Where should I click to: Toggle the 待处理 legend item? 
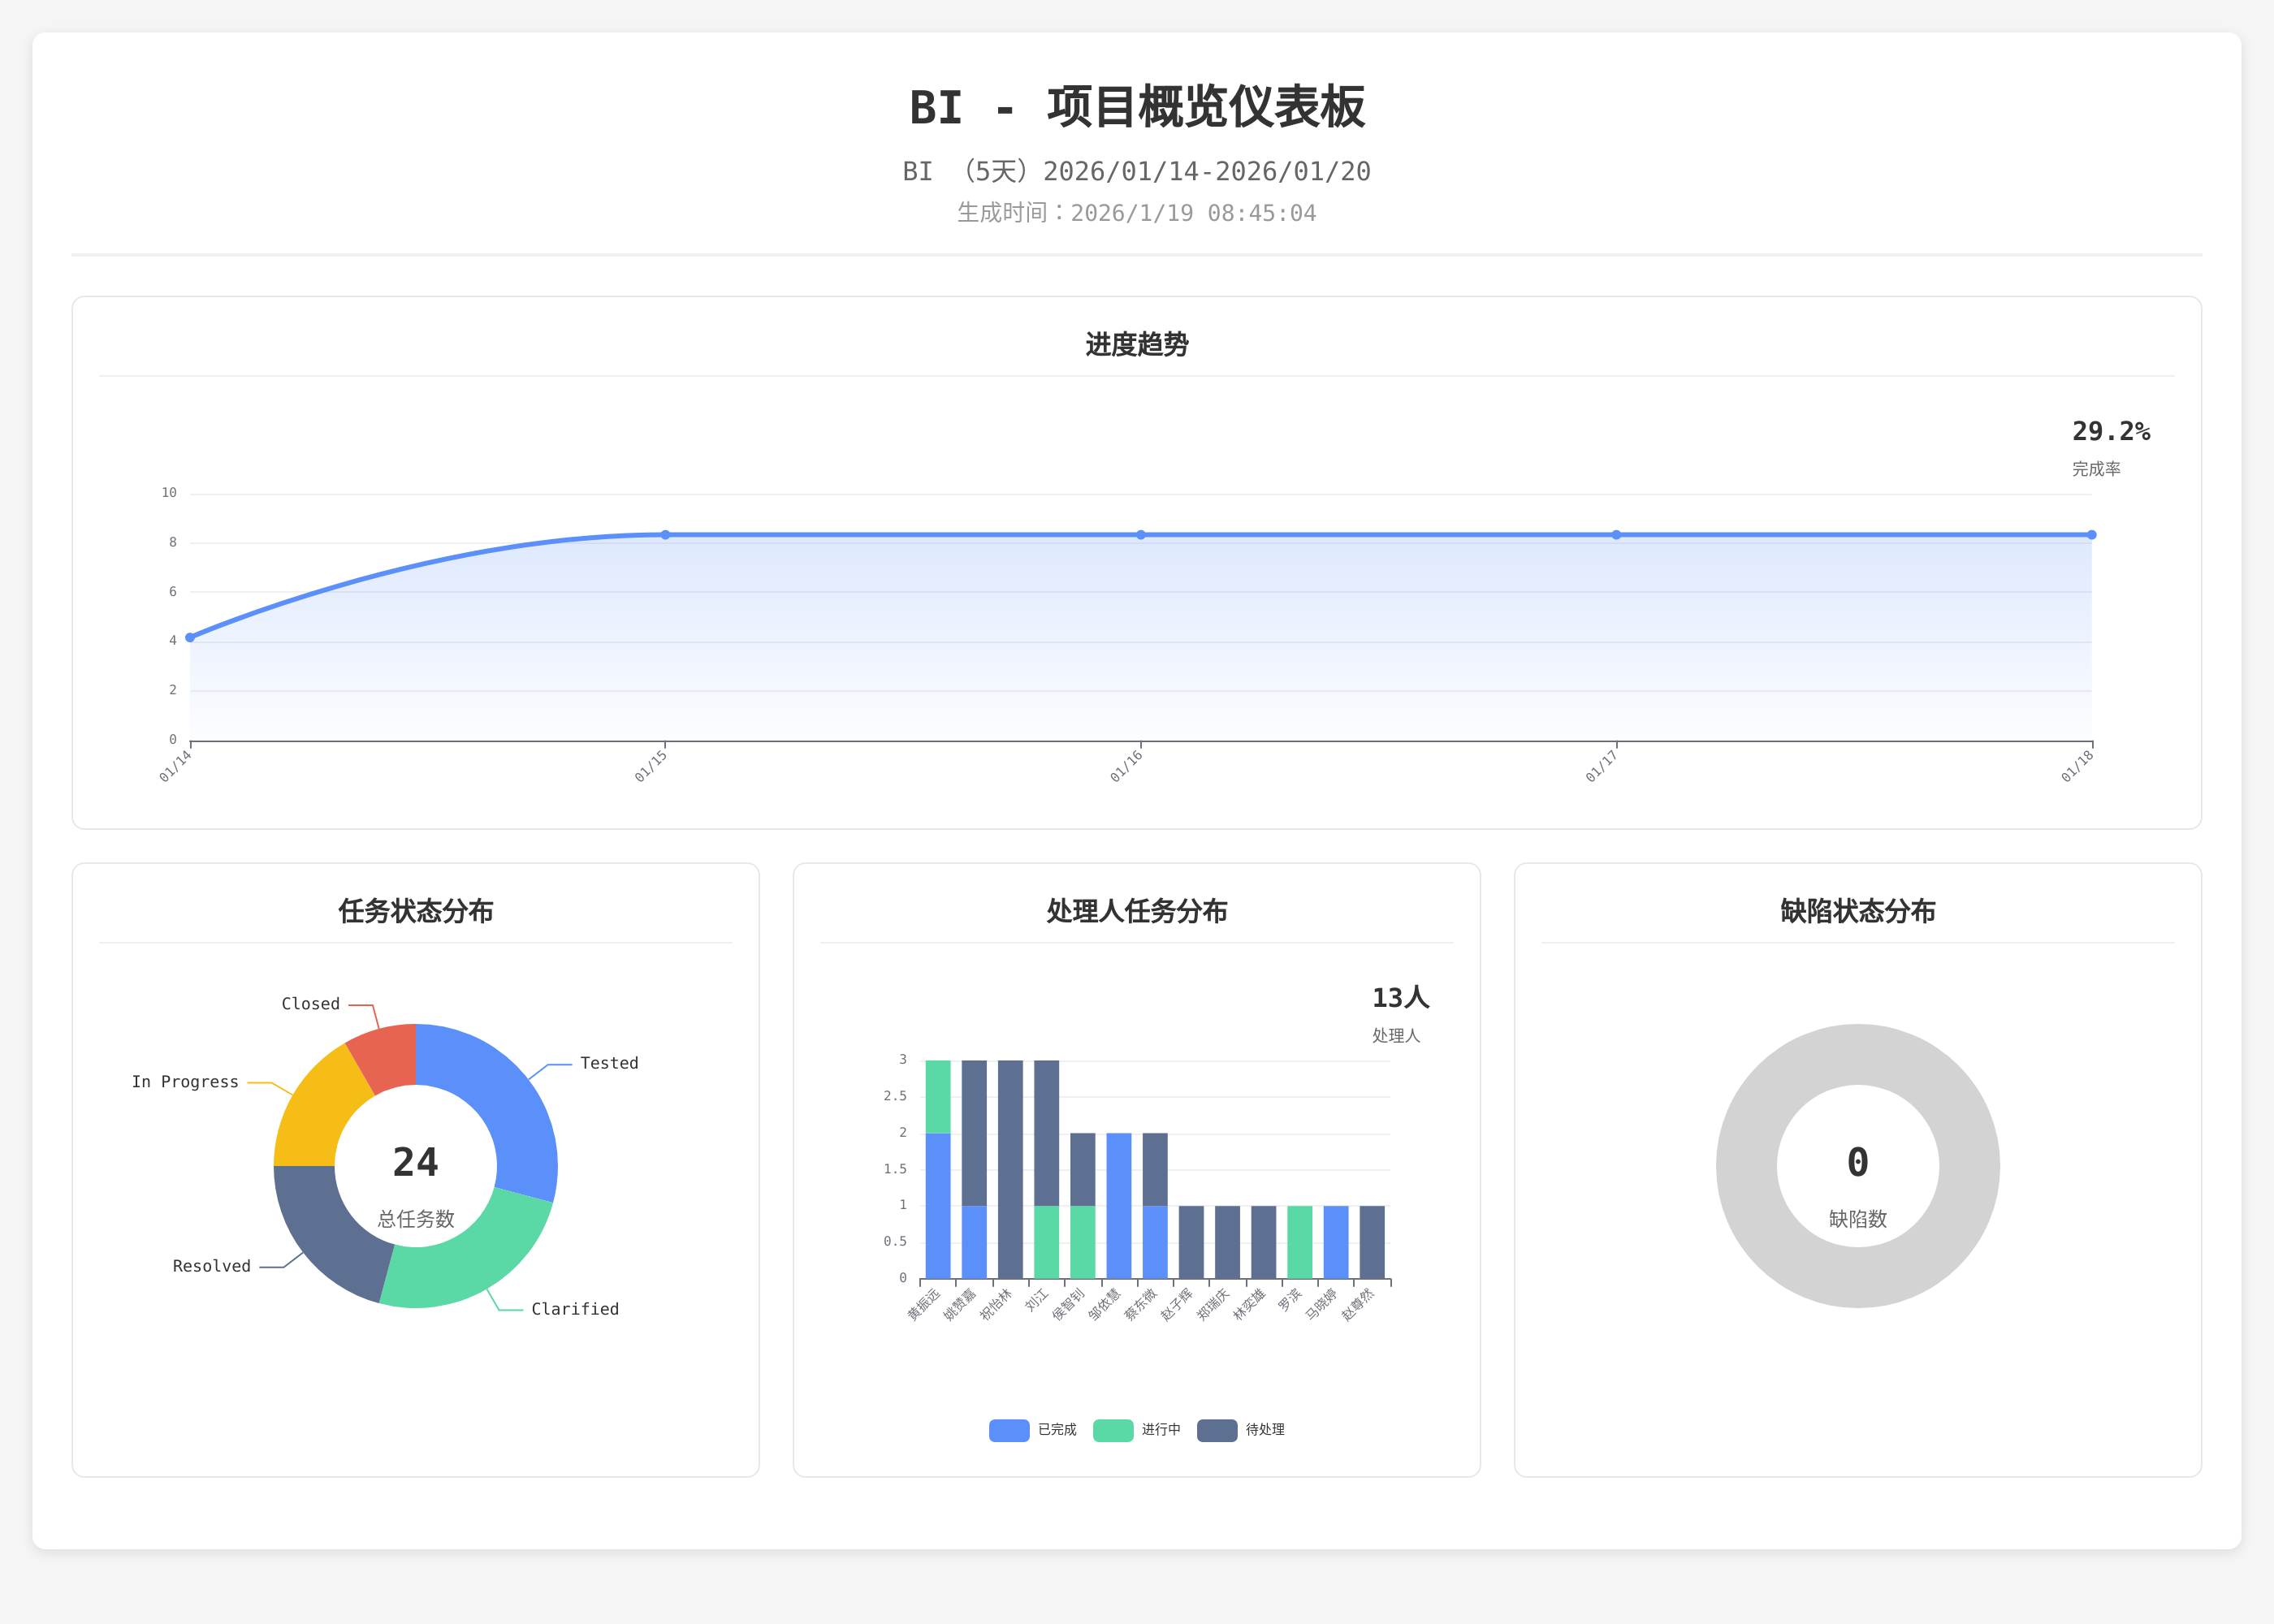coord(1241,1430)
